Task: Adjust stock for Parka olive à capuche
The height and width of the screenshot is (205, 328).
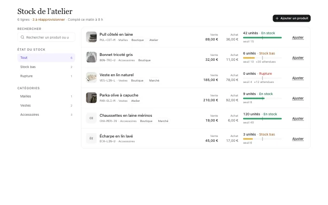Action: pos(298,98)
